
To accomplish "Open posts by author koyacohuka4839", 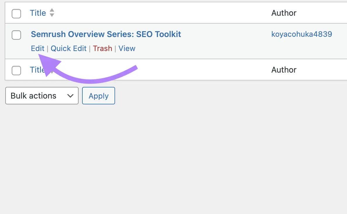I will (301, 34).
